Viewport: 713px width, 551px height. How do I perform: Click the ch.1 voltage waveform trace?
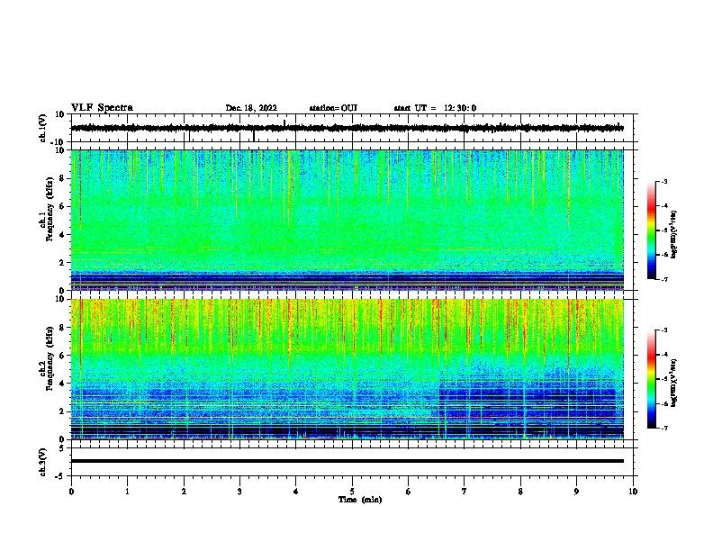pyautogui.click(x=347, y=128)
